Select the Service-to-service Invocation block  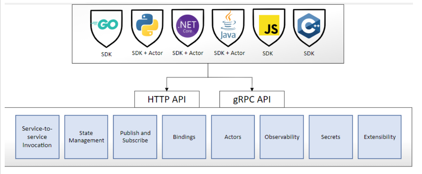[37, 137]
